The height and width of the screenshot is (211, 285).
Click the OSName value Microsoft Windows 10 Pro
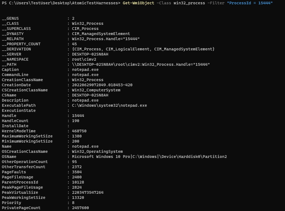pyautogui.click(x=101, y=157)
